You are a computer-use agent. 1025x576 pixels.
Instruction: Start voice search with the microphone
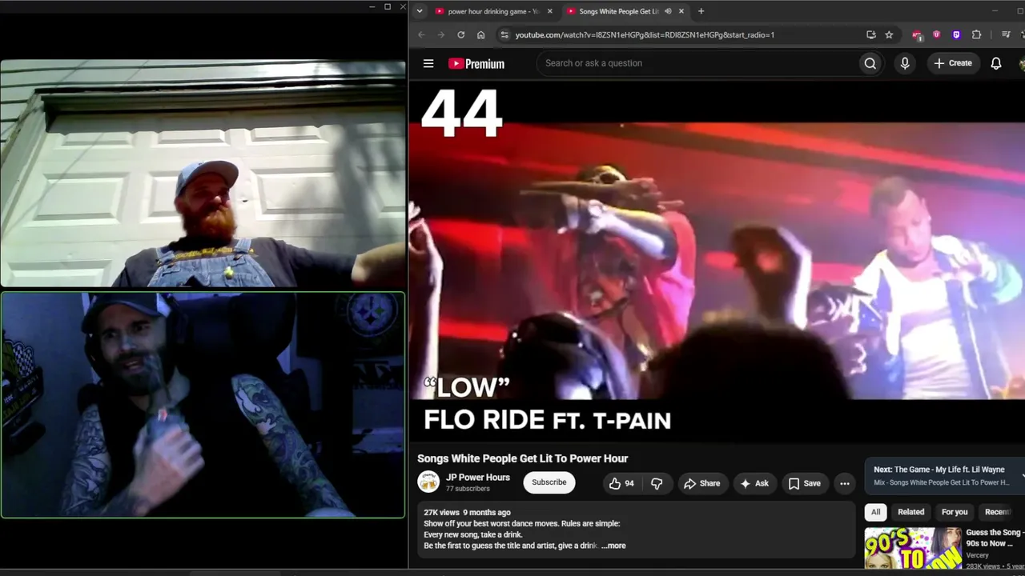tap(905, 63)
